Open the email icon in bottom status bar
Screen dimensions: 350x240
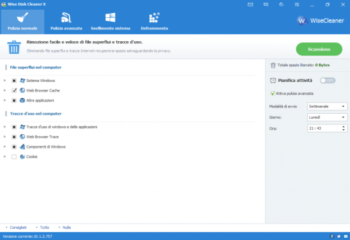pos(345,236)
